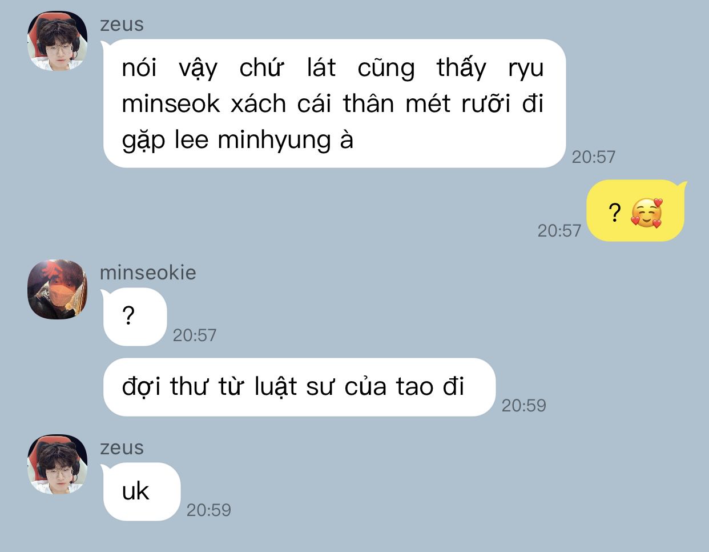Screen dimensions: 709x552
Task: Open the zeus avatar beside the 'uk' message
Action: pos(57,464)
